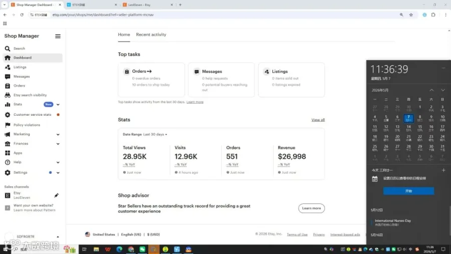Open File Explorer from the taskbar
This screenshot has height=254, width=451.
pyautogui.click(x=96, y=249)
